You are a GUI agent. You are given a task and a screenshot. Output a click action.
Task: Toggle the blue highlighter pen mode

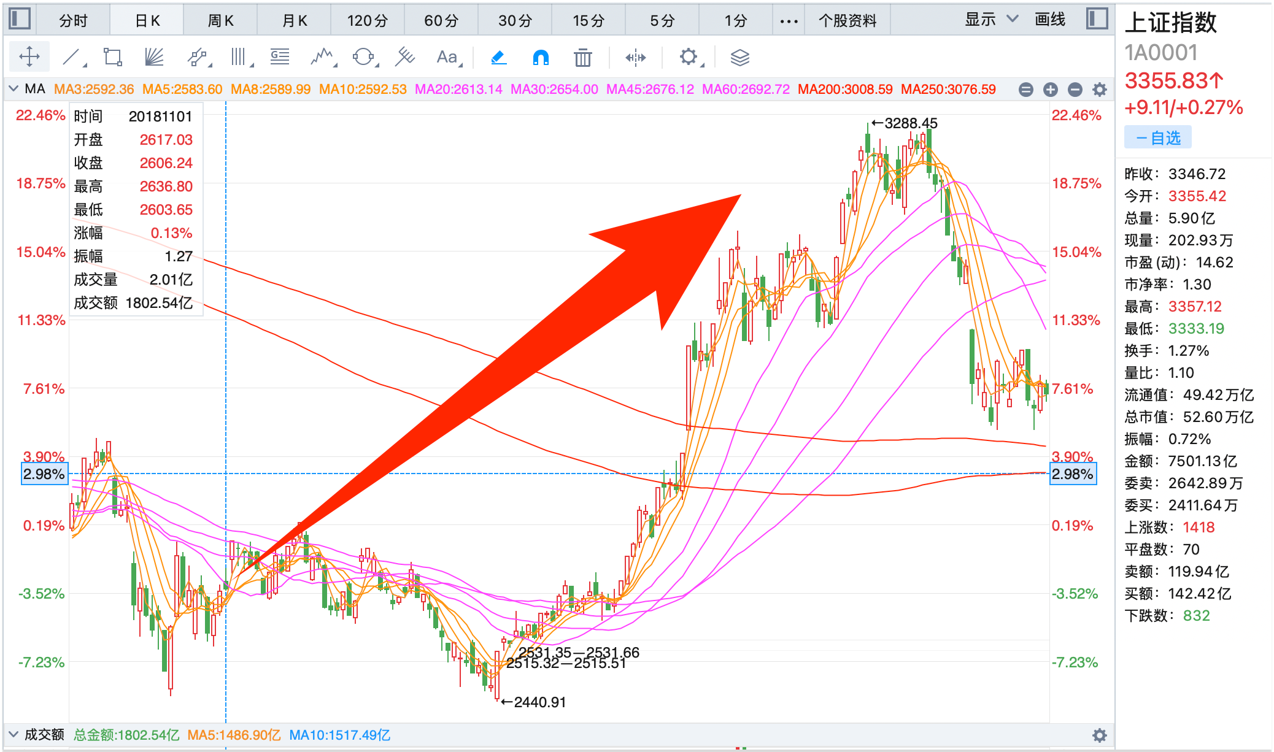(498, 58)
